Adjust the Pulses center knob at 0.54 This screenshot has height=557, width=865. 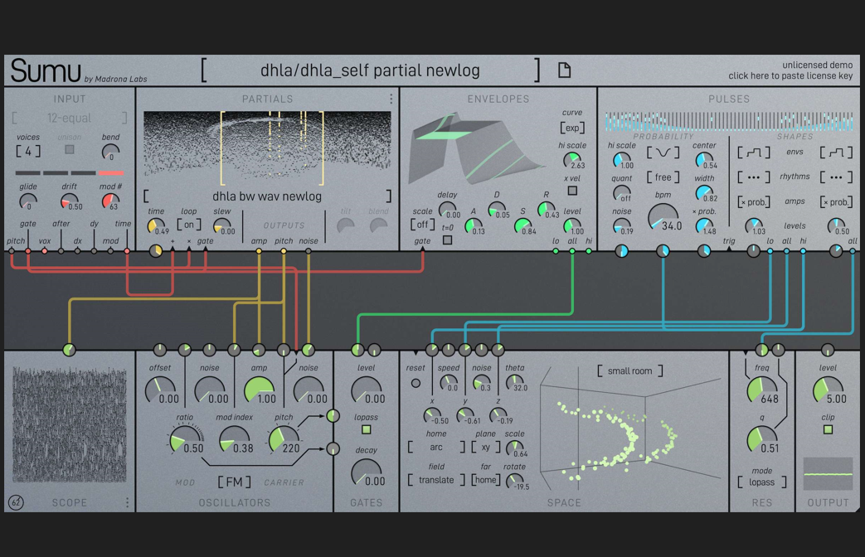tap(704, 161)
